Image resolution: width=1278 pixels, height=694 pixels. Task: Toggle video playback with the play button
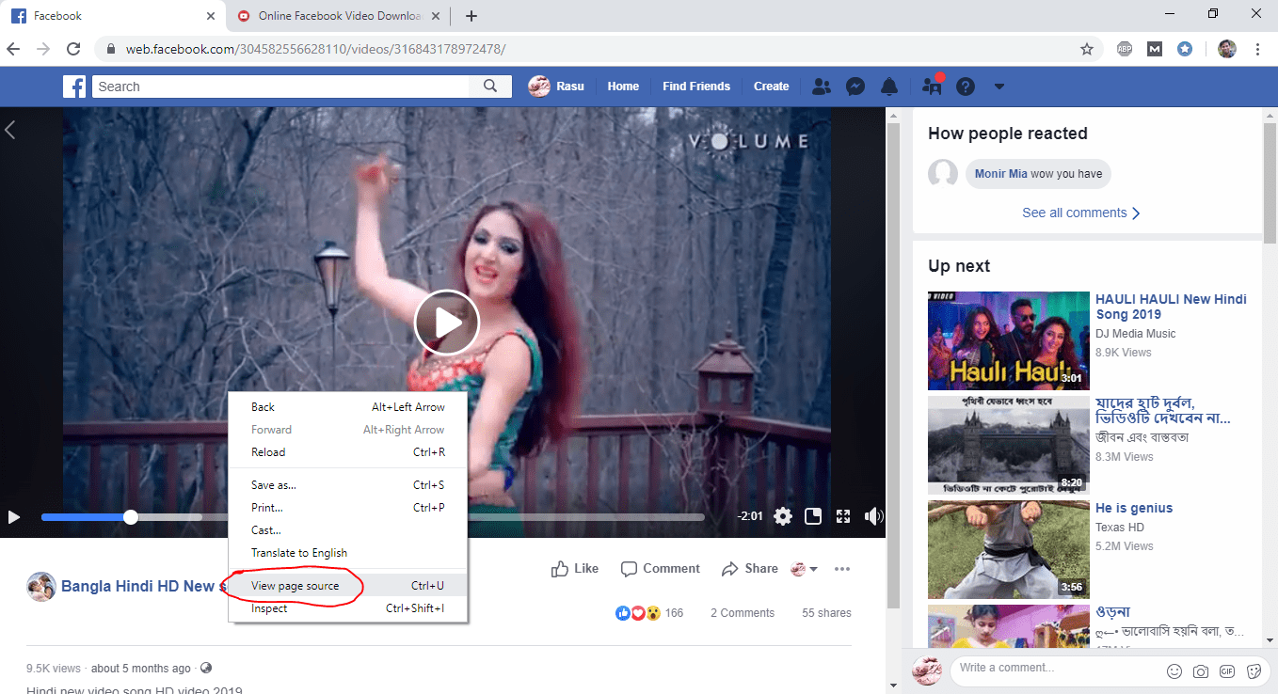13,516
